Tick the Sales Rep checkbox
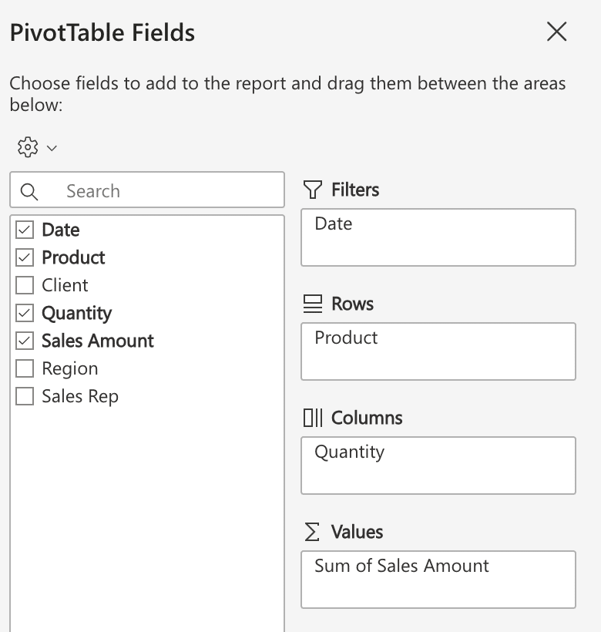 click(25, 396)
